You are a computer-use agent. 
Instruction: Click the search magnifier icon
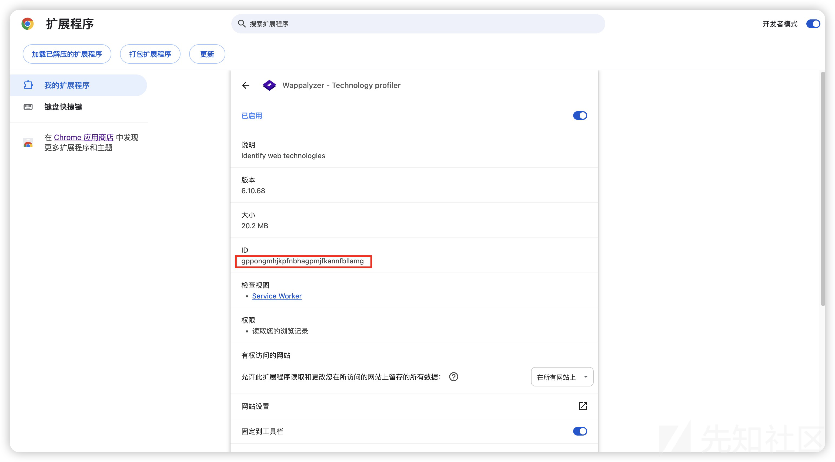click(x=242, y=24)
